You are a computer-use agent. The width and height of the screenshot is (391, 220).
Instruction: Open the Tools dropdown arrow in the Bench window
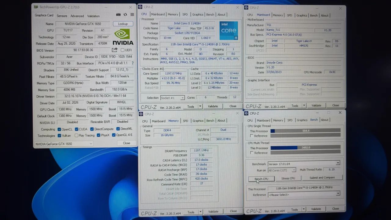(x=304, y=209)
